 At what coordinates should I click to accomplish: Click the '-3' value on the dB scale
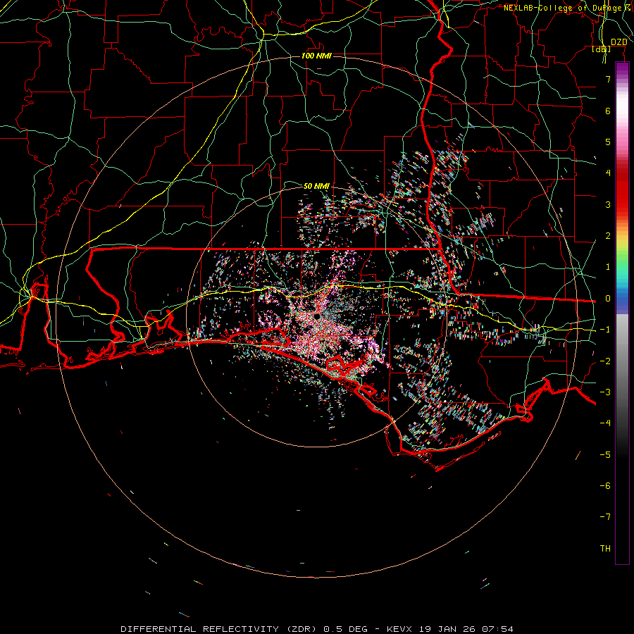(x=605, y=392)
